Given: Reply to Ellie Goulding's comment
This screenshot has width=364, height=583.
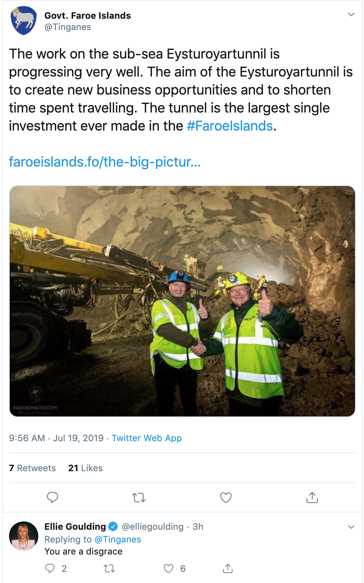Looking at the screenshot, I should (x=50, y=568).
